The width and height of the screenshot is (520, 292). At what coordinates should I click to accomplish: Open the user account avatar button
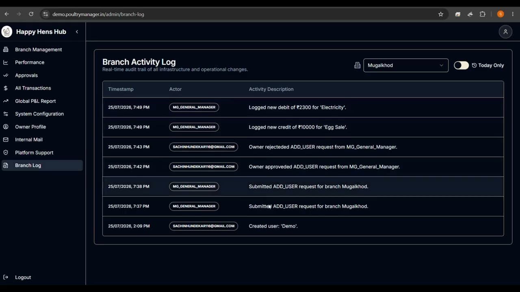(x=505, y=32)
